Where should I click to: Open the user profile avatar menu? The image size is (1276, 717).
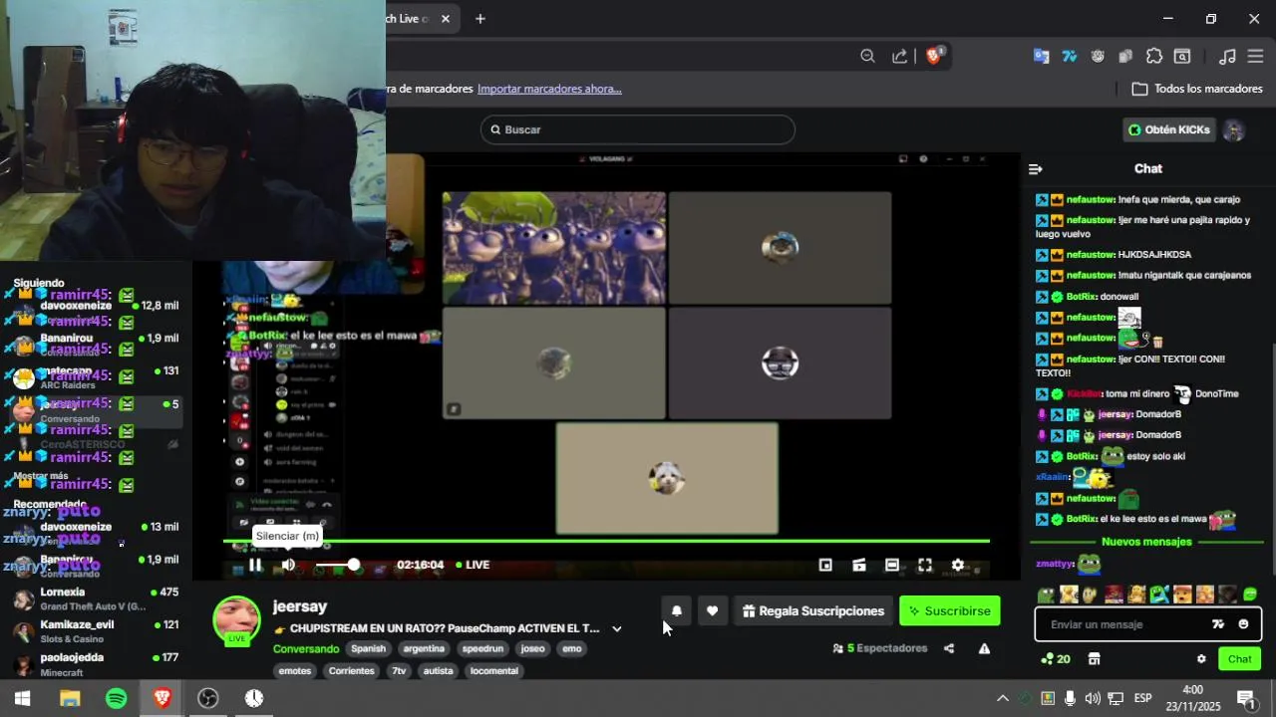click(1234, 130)
